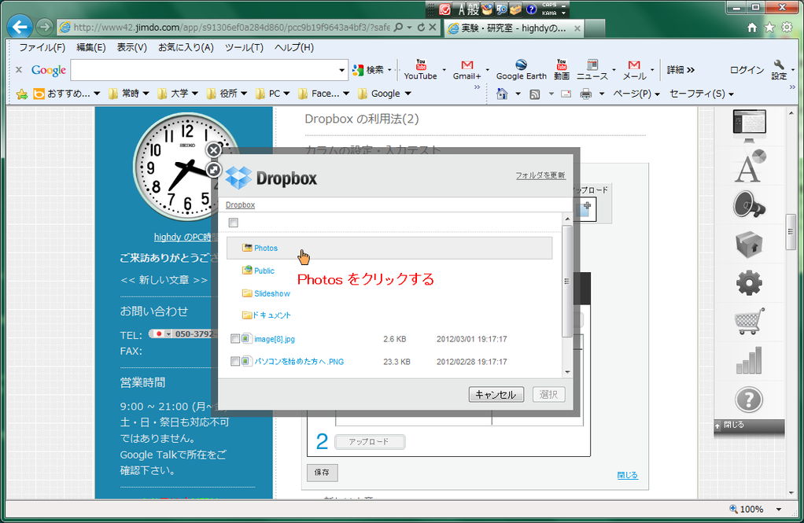This screenshot has height=523, width=804.
Task: Click the 選択 button in Dropbox dialog
Action: [548, 394]
